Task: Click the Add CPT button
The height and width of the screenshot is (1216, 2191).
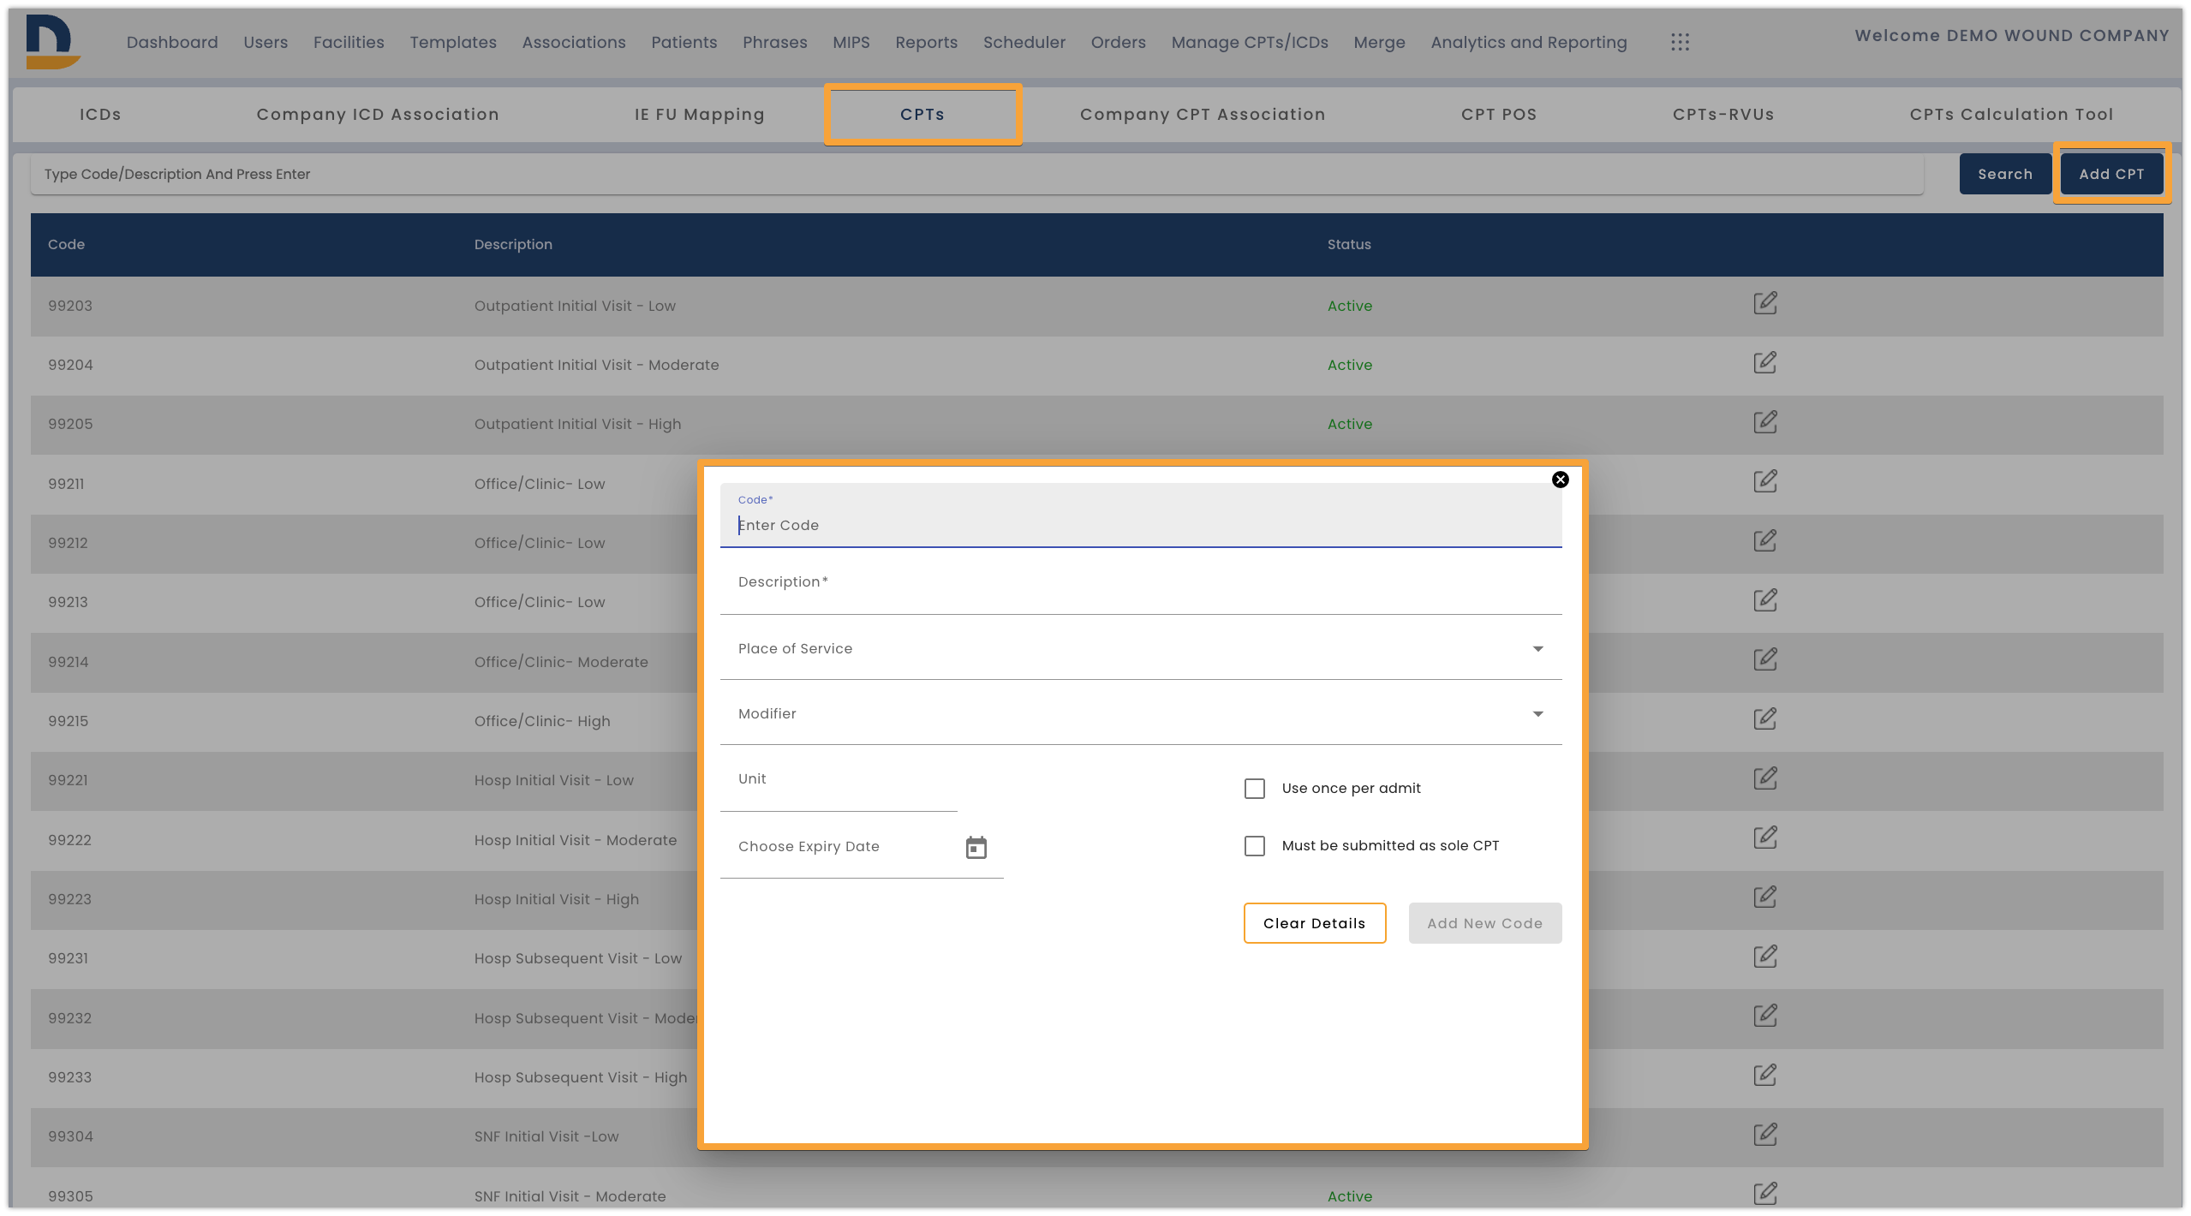Action: [2111, 174]
